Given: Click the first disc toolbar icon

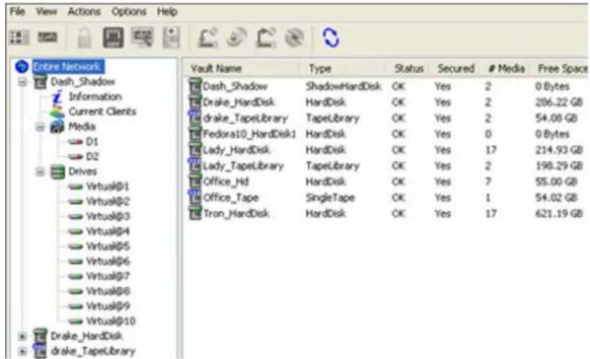Looking at the screenshot, I should point(237,38).
